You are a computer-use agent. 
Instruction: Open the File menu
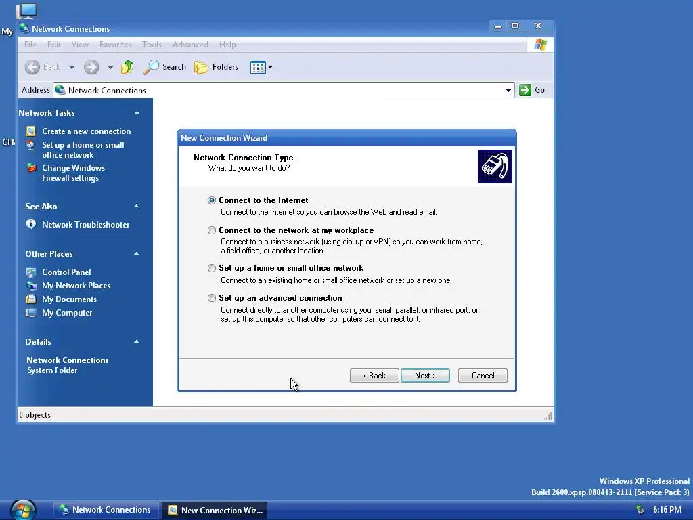(30, 45)
